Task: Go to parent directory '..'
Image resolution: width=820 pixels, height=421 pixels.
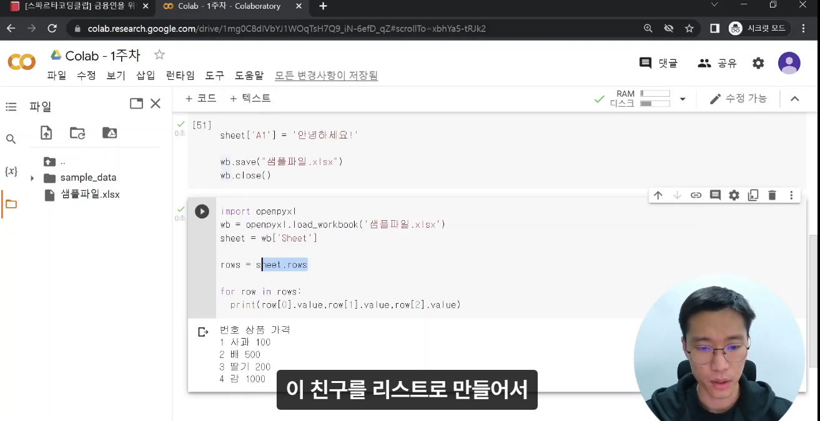Action: point(55,162)
